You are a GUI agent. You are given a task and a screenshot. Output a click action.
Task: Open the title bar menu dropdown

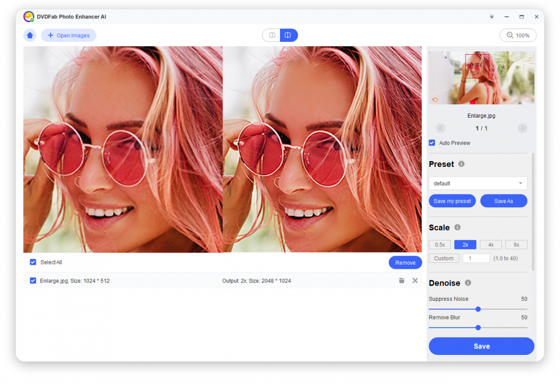(x=492, y=17)
